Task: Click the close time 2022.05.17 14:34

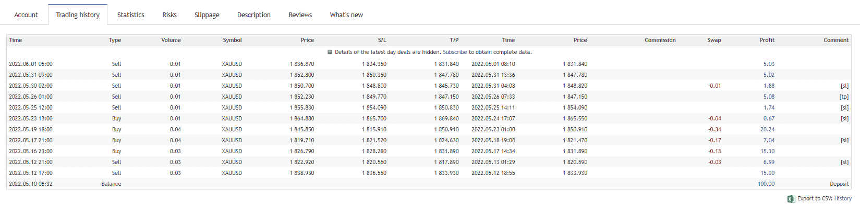Action: (493, 151)
